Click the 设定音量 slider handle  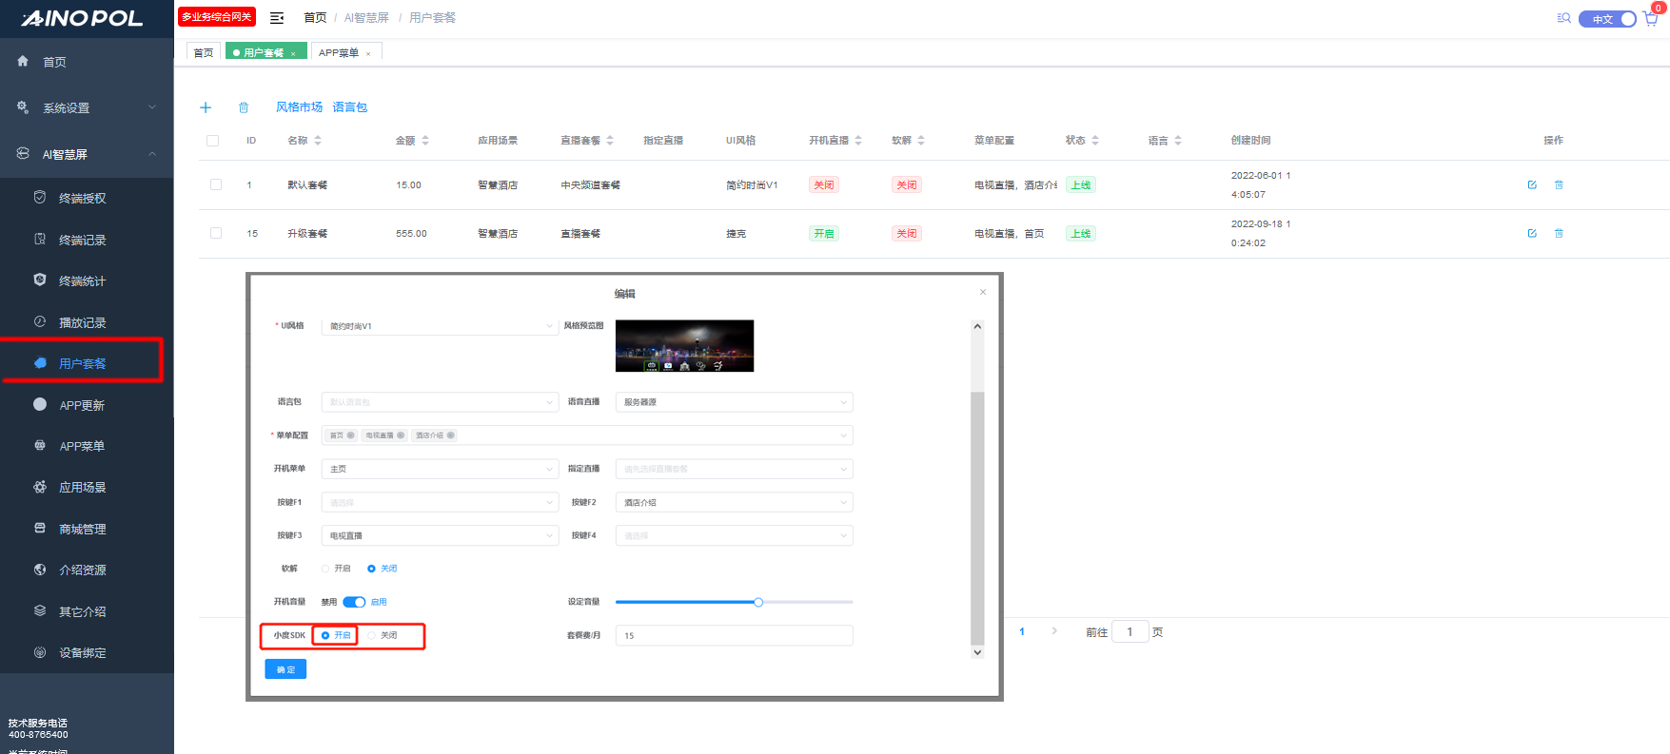pos(758,602)
